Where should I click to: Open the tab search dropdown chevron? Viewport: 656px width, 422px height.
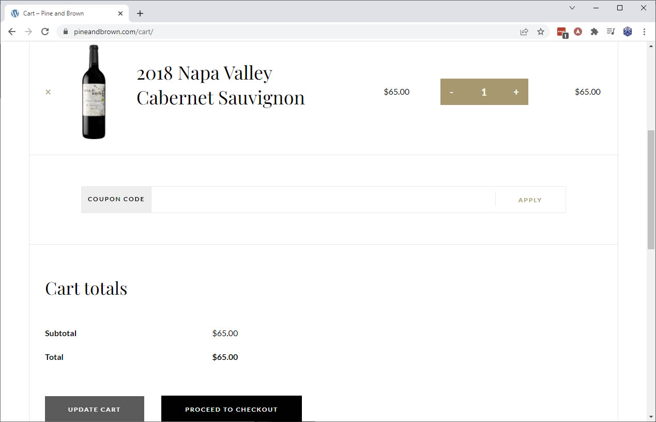[x=572, y=8]
